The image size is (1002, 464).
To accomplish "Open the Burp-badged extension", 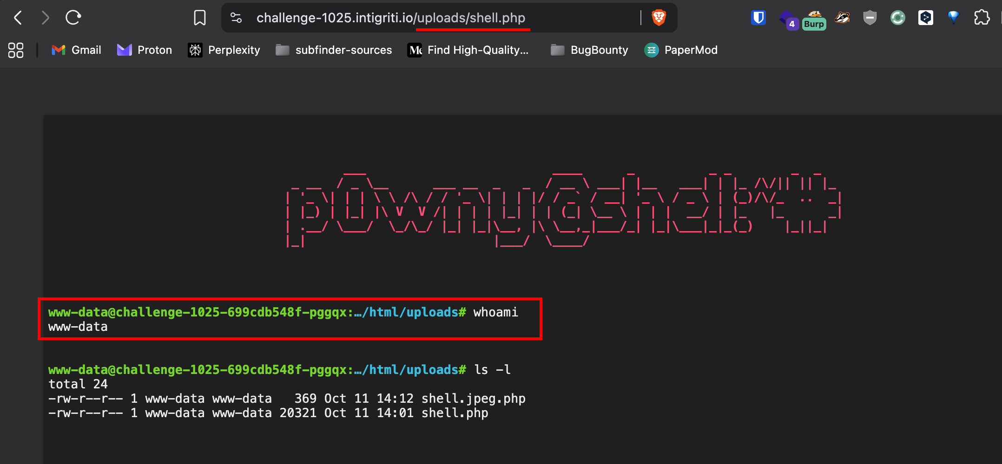I will click(814, 20).
